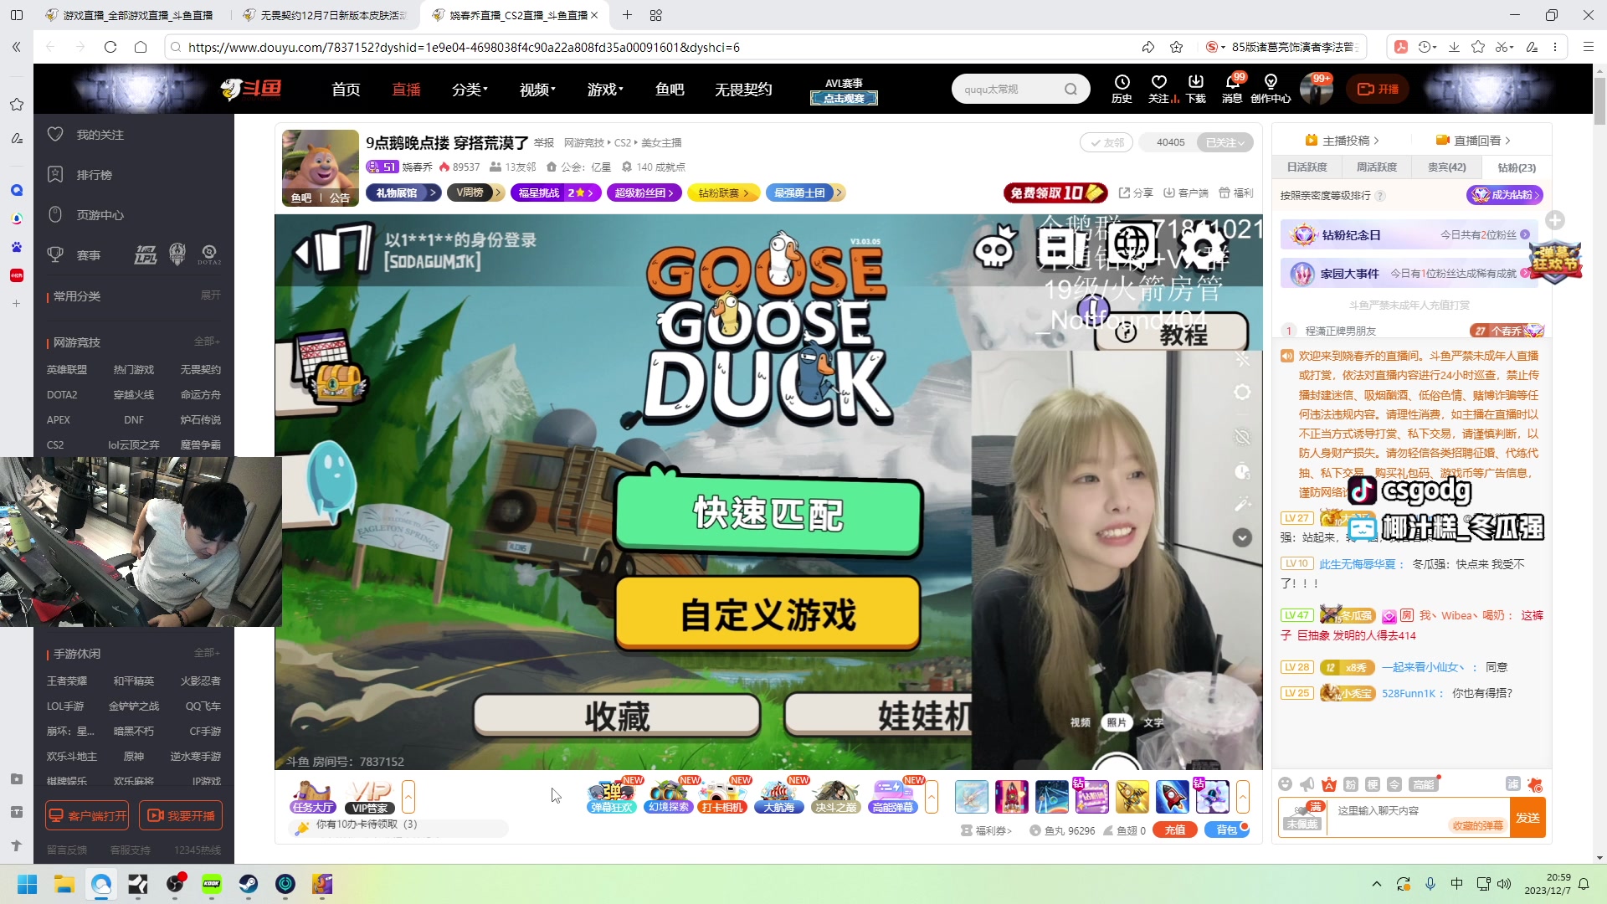Screen dimensions: 1607x904
Task: Open the 历史 watch history icon
Action: pyautogui.click(x=1122, y=88)
